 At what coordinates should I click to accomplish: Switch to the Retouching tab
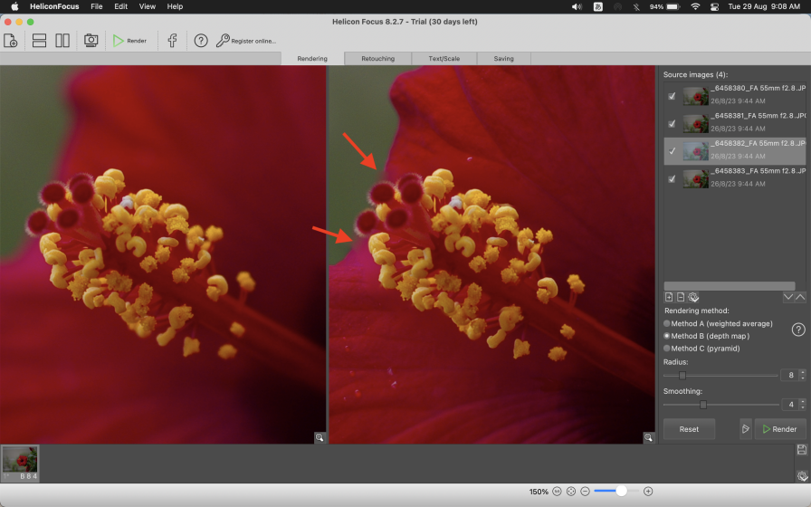[x=377, y=59]
